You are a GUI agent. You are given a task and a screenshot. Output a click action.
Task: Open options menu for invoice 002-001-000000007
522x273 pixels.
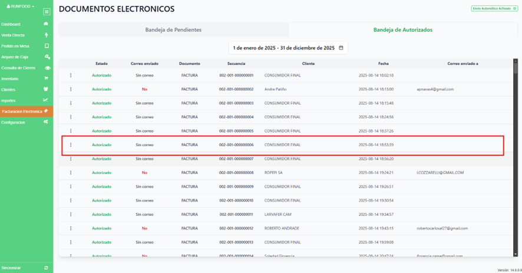coord(71,159)
